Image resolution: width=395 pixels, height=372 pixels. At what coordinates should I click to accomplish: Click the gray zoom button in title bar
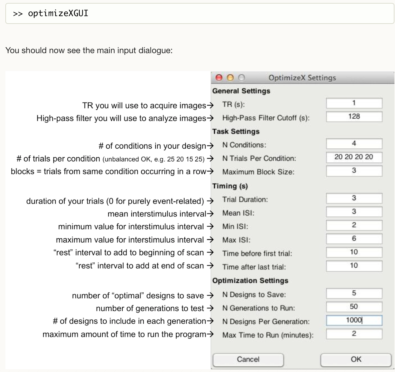(241, 78)
